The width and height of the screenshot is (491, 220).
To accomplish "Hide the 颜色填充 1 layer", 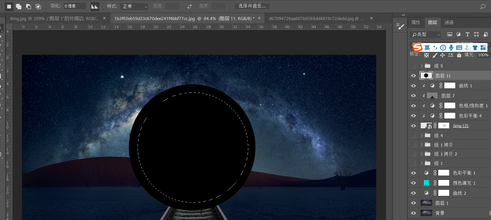I will (x=414, y=183).
